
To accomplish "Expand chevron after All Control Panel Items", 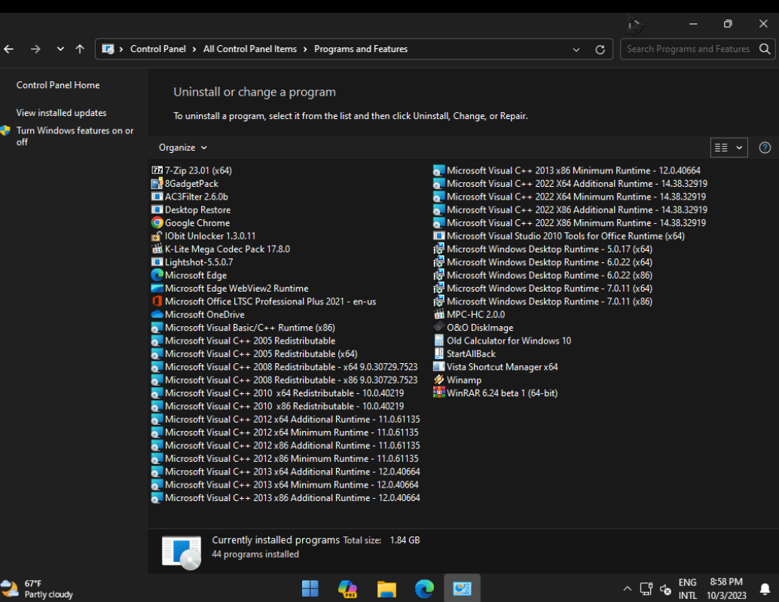I will click(304, 49).
